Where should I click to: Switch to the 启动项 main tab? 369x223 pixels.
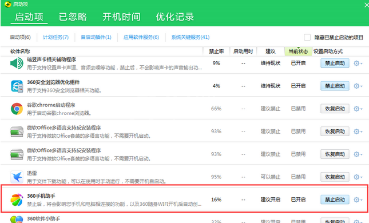29,17
